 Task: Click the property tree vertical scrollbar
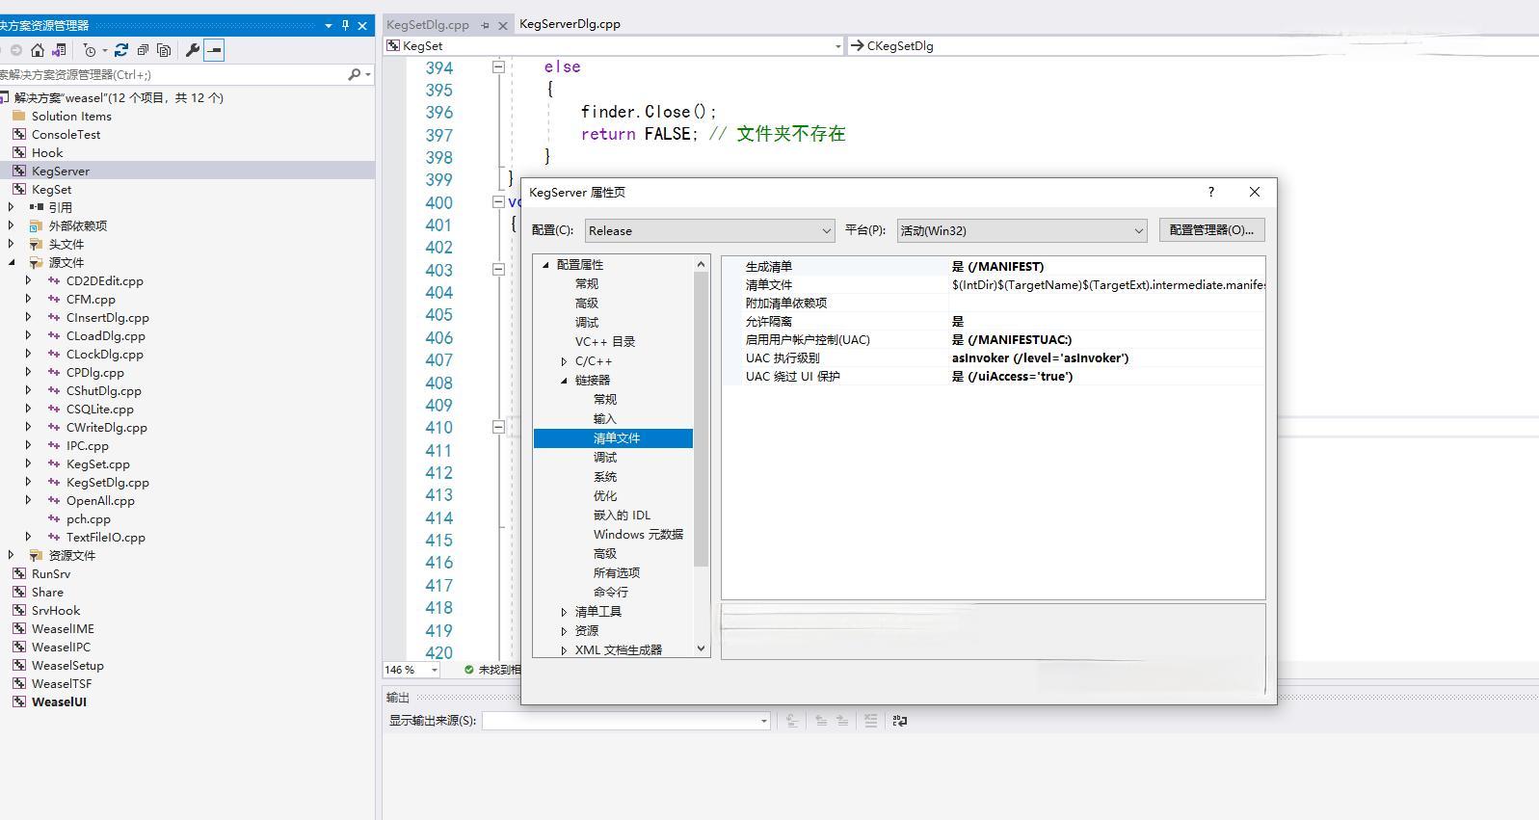point(701,419)
